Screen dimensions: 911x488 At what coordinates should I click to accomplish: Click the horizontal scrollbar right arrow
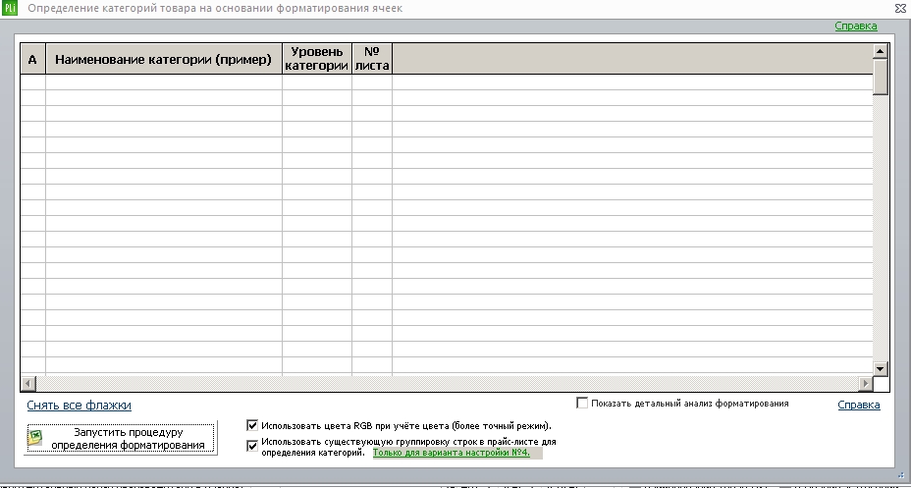[x=866, y=383]
